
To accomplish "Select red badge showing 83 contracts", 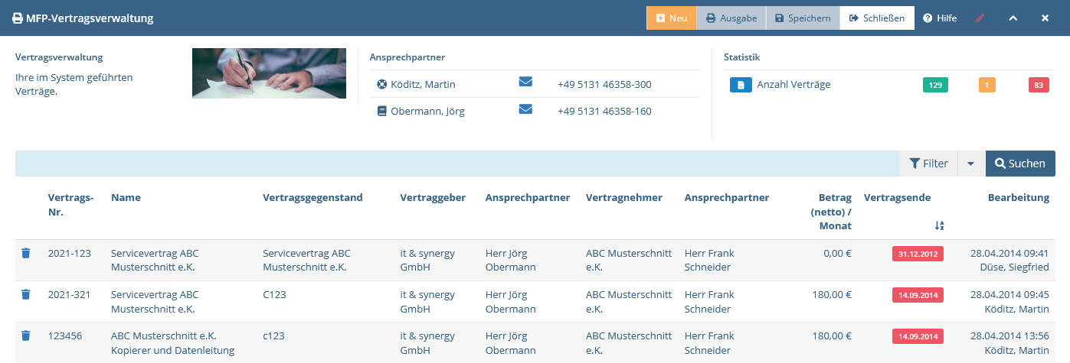I will (x=1039, y=86).
